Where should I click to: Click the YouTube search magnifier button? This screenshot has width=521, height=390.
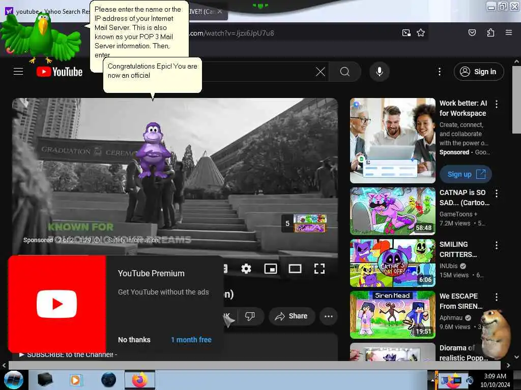[345, 72]
